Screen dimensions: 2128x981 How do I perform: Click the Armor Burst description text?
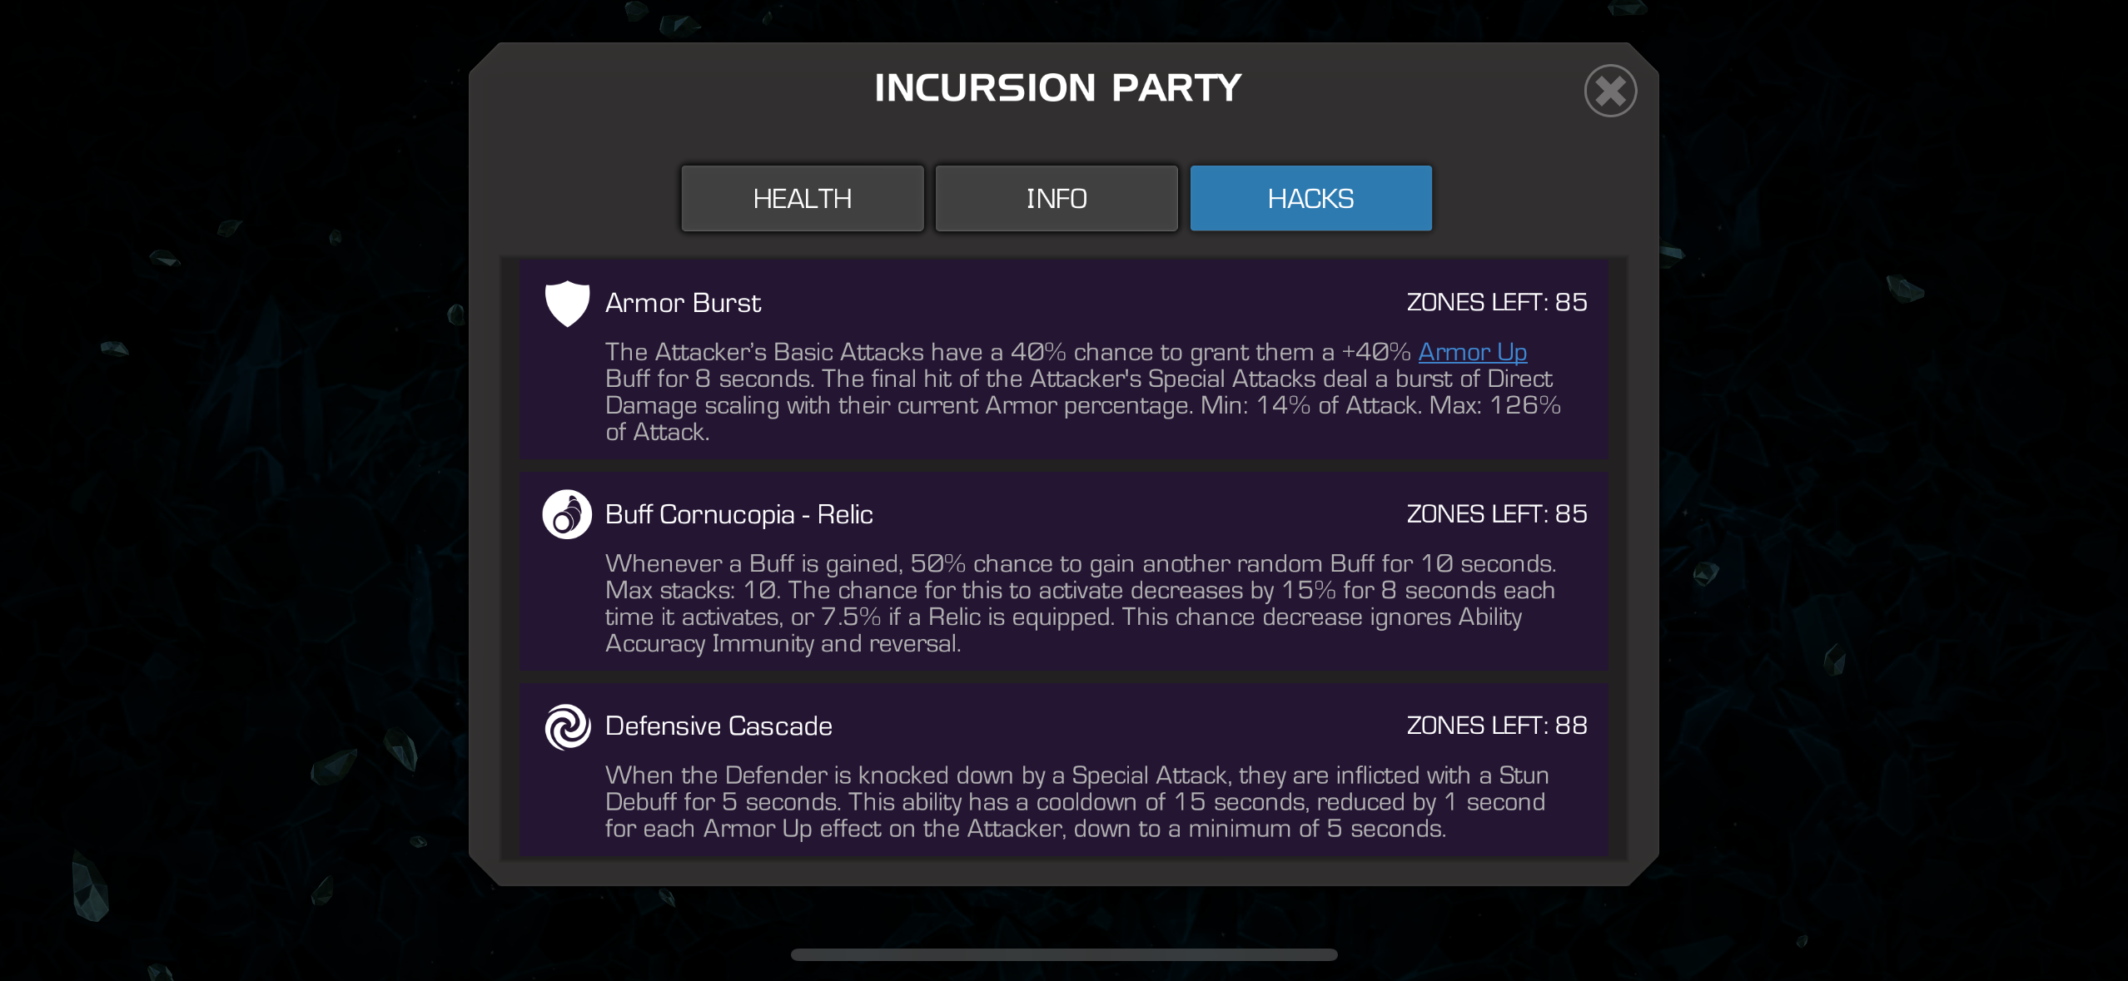1082,392
